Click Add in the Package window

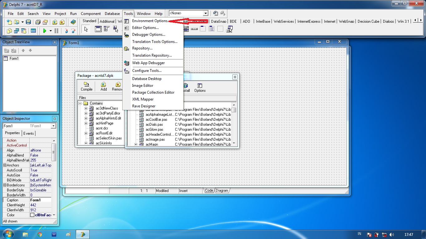coord(104,87)
